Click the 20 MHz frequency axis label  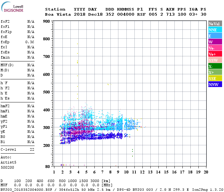coord(206,172)
